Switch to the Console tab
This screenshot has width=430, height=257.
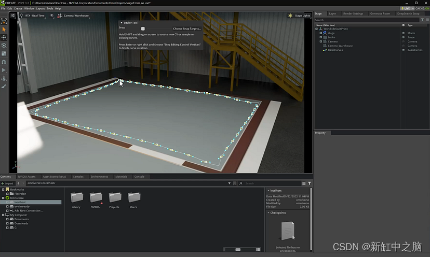click(139, 177)
